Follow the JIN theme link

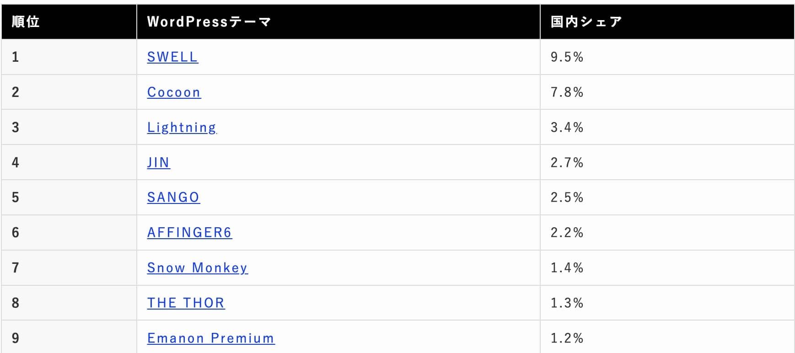(158, 162)
